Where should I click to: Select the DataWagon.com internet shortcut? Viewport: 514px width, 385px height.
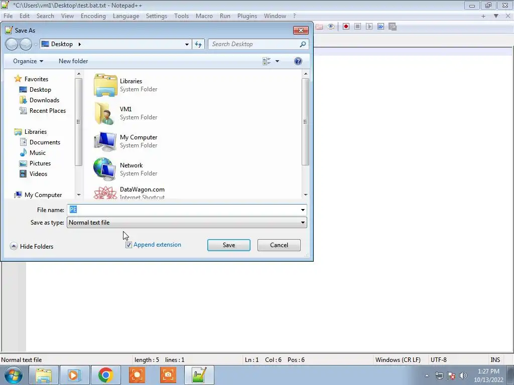(x=129, y=192)
